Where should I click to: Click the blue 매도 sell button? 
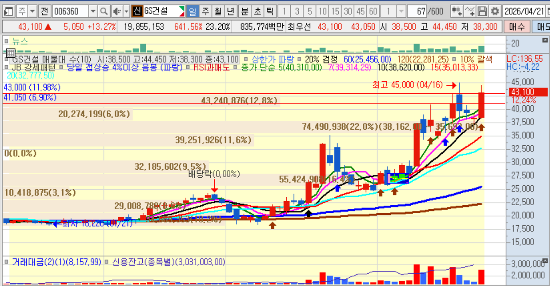541,27
